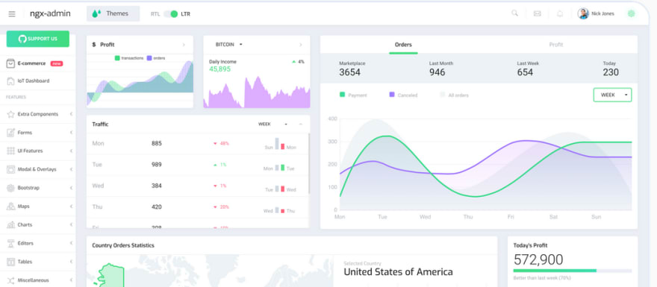The height and width of the screenshot is (287, 657).
Task: Open the hamburger sidebar menu
Action: pyautogui.click(x=12, y=14)
